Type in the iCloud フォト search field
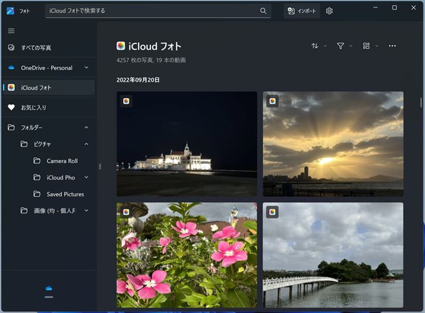 [152, 11]
